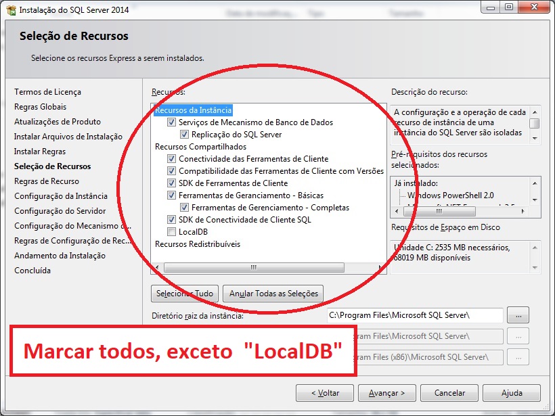Viewport: 555px width, 416px height.
Task: Maximize the installer window
Action: coord(509,7)
